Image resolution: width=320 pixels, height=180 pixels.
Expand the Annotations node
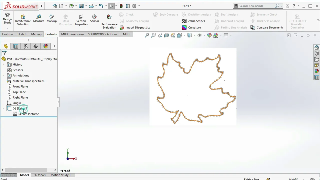tap(3, 75)
